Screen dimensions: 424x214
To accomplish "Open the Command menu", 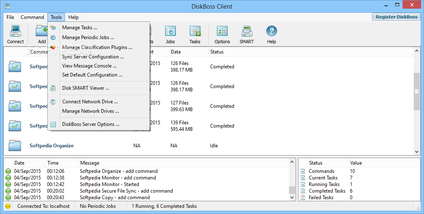I will click(32, 17).
